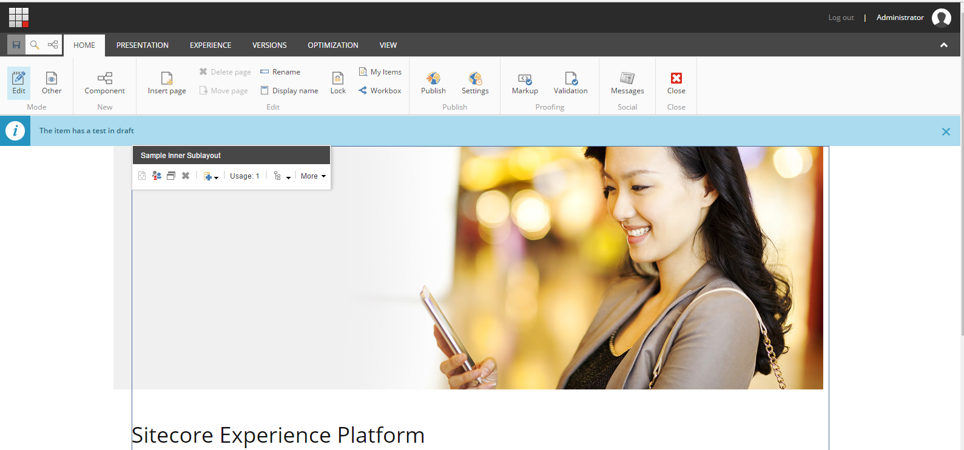The height and width of the screenshot is (450, 964).
Task: Open the PRESENTATION tab
Action: [143, 45]
